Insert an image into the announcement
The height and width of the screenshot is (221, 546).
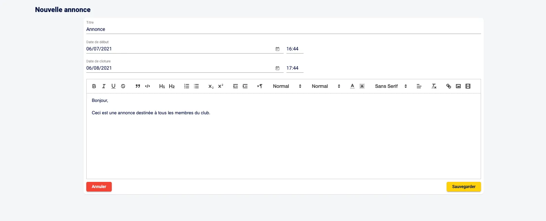tap(458, 86)
